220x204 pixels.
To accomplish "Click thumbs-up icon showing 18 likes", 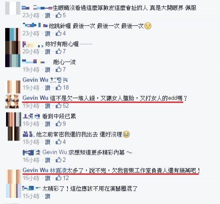I will 58,88.
